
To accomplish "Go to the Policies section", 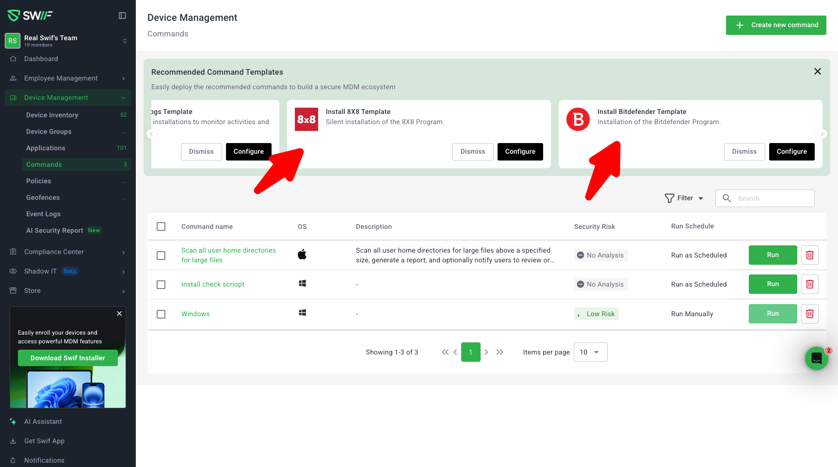I will click(x=39, y=181).
